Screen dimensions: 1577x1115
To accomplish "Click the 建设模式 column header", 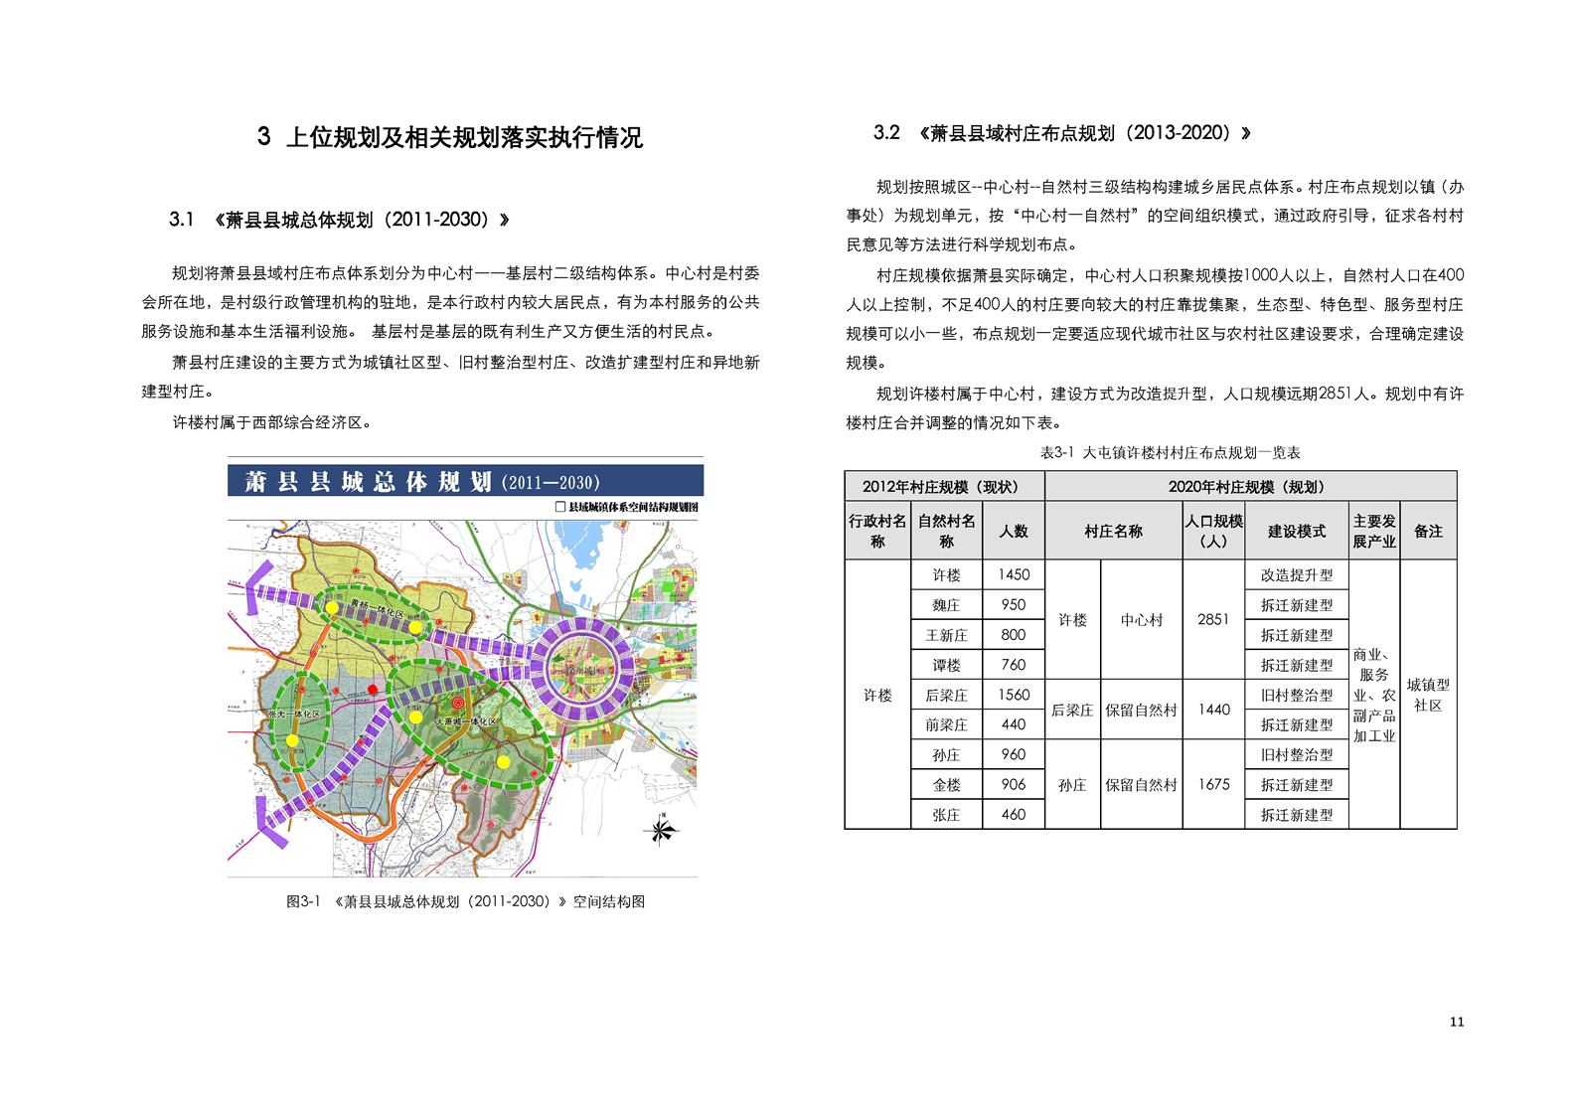I will coord(1296,532).
